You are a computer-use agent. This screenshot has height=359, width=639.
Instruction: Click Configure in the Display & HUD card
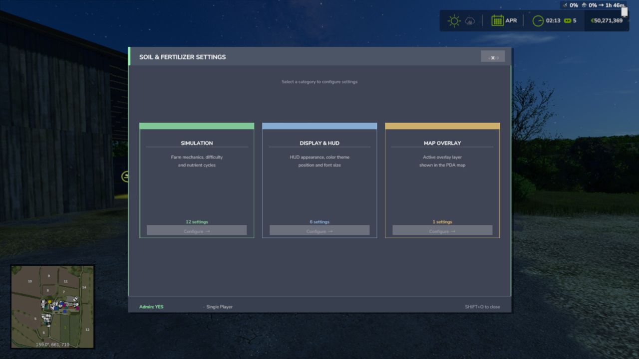coord(319,231)
